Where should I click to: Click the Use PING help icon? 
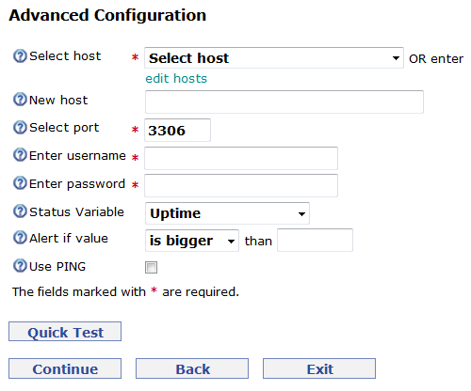click(20, 266)
